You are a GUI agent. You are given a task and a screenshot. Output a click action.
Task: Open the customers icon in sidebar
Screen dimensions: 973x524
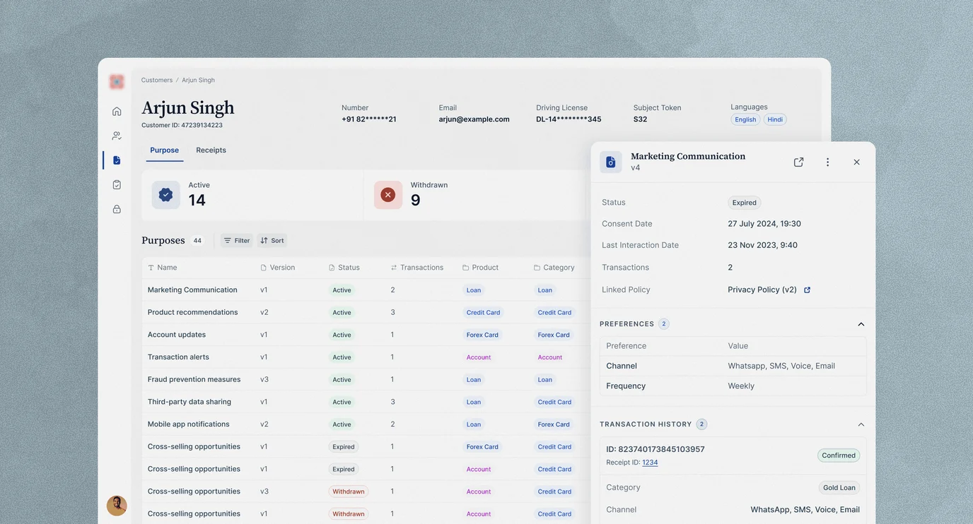click(117, 136)
